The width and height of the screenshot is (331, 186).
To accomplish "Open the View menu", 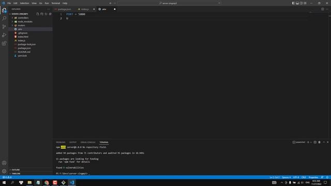I will tap(34, 3).
